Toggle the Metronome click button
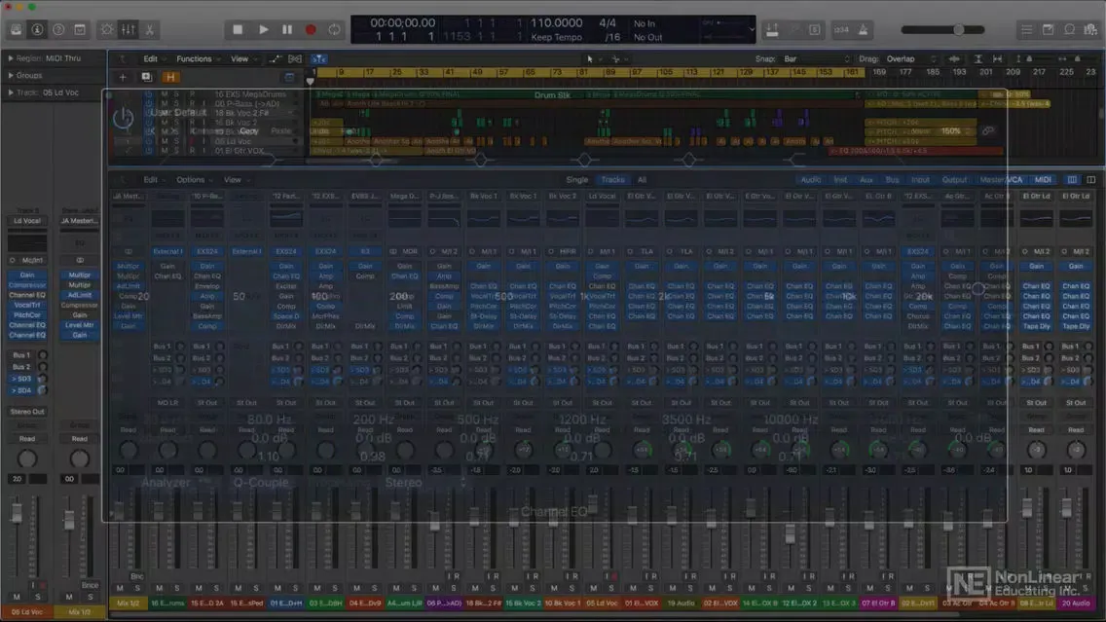The width and height of the screenshot is (1106, 622). pos(864,29)
